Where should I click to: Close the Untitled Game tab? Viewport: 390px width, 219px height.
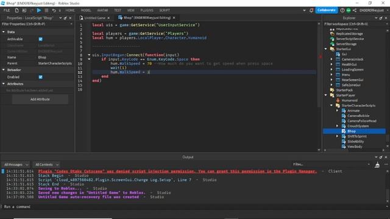coord(108,18)
